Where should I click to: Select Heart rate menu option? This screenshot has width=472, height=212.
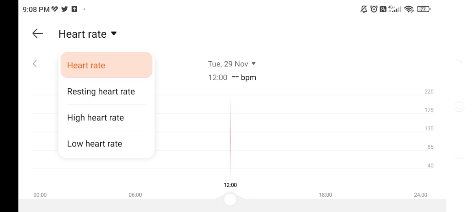click(106, 65)
